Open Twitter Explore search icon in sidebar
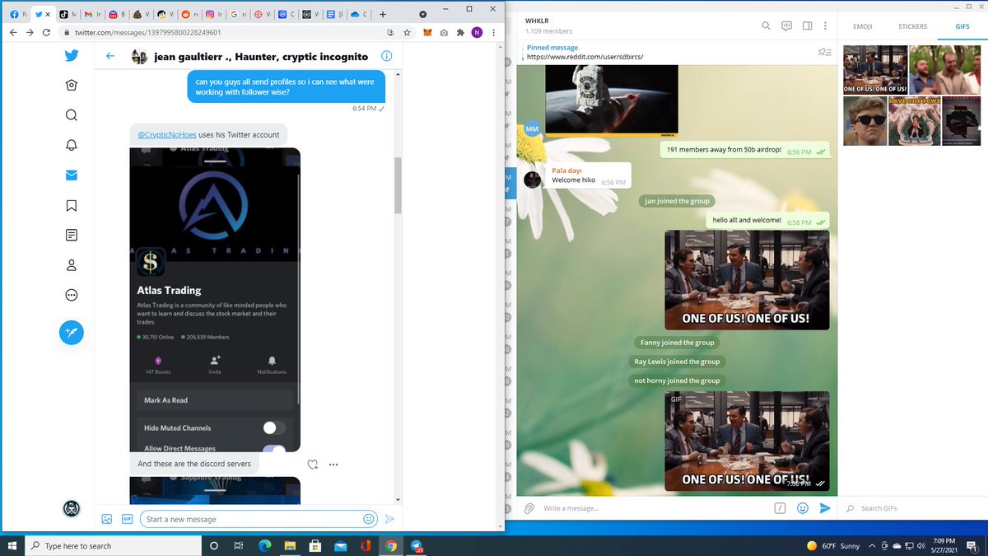Screen dimensions: 988x556 click(x=72, y=115)
